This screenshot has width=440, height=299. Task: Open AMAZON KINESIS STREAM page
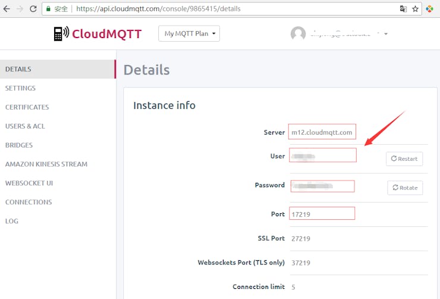coord(46,164)
